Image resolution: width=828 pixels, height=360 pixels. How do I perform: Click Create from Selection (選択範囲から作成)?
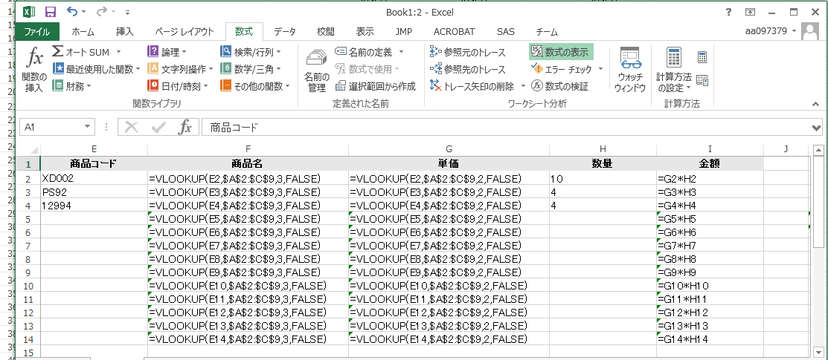(375, 86)
